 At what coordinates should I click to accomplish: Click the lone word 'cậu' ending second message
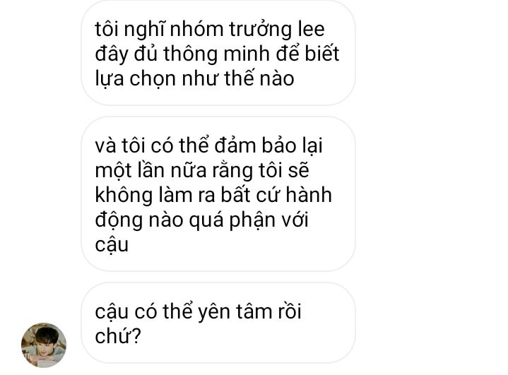(112, 245)
